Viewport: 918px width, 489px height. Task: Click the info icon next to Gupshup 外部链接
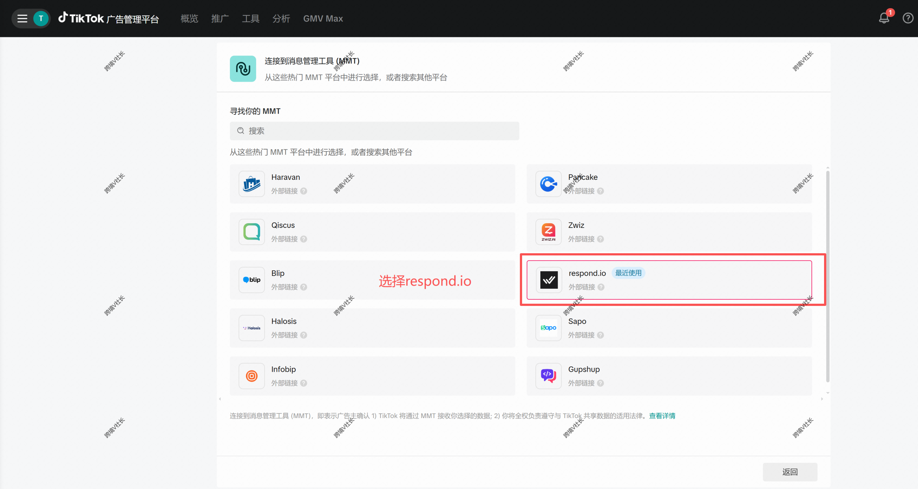(601, 383)
